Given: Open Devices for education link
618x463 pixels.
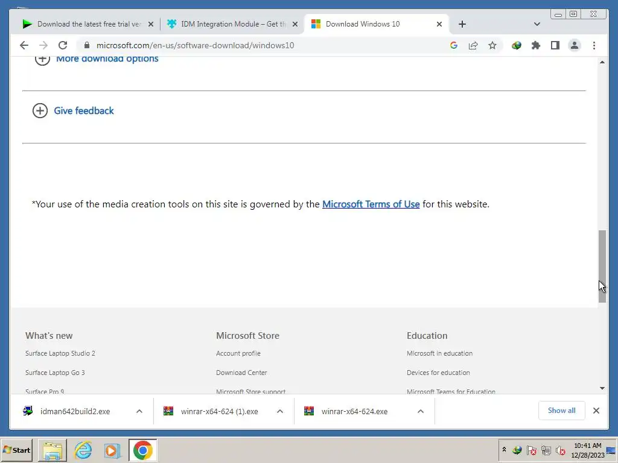Looking at the screenshot, I should [438, 373].
